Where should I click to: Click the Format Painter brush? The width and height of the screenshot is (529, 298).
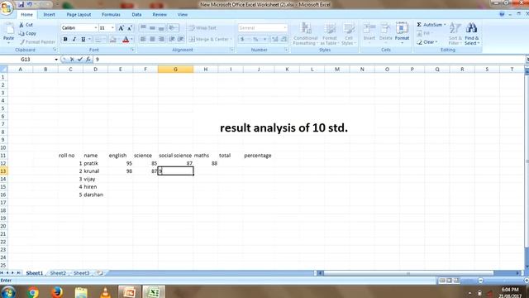click(22, 42)
